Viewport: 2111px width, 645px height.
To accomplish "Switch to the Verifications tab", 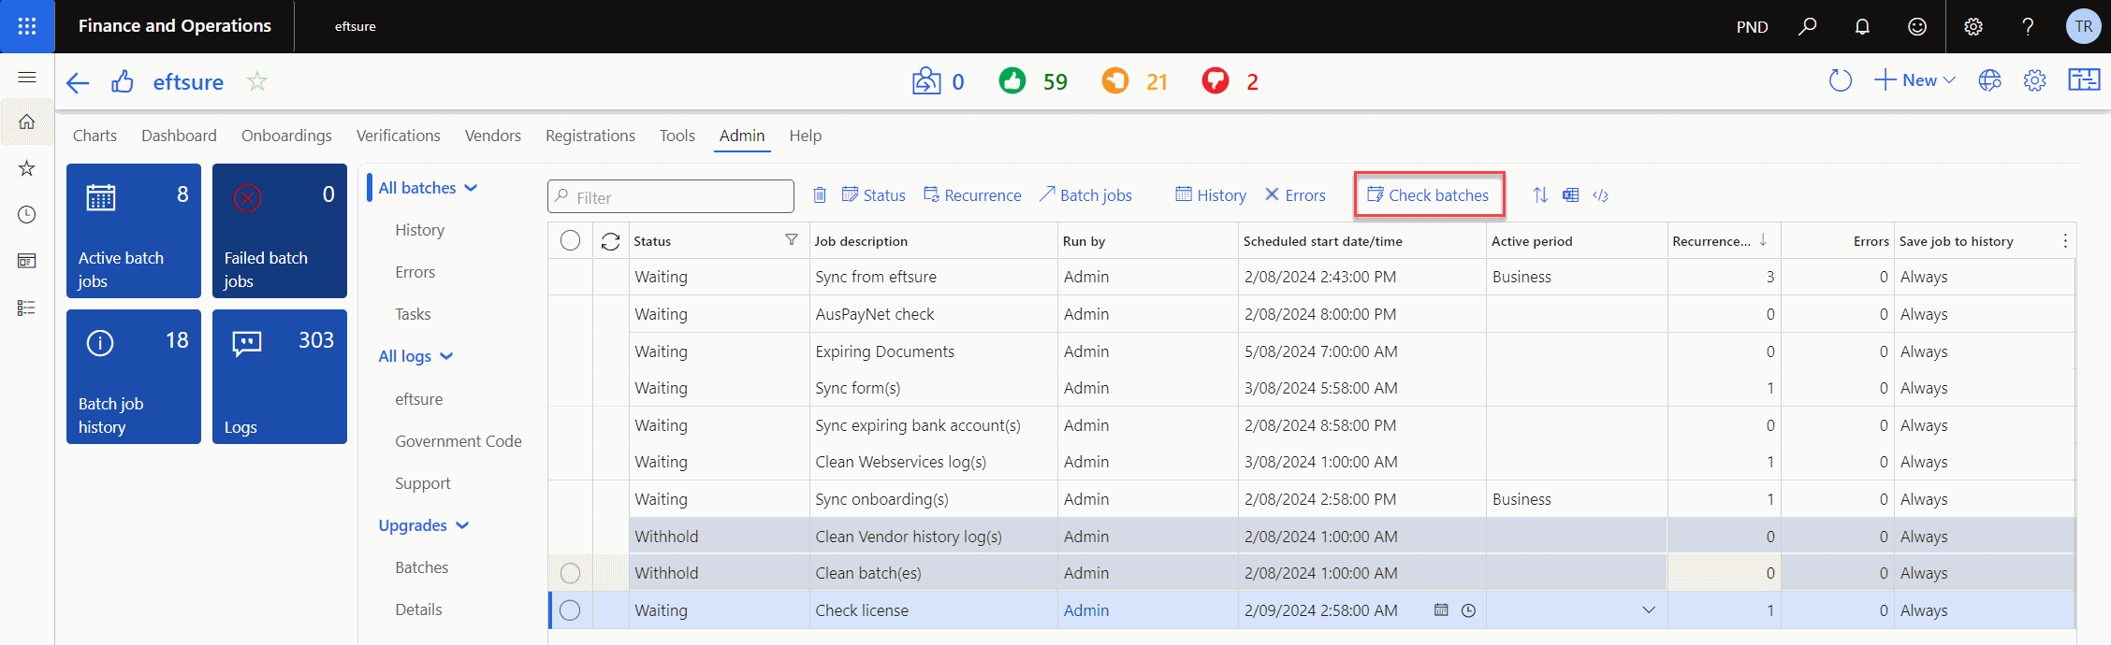I will tap(398, 136).
